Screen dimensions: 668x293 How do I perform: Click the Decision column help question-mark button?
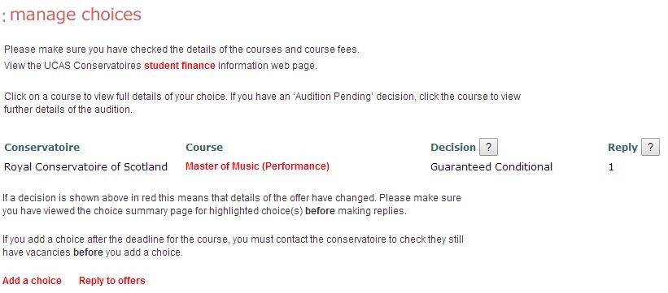tap(488, 147)
